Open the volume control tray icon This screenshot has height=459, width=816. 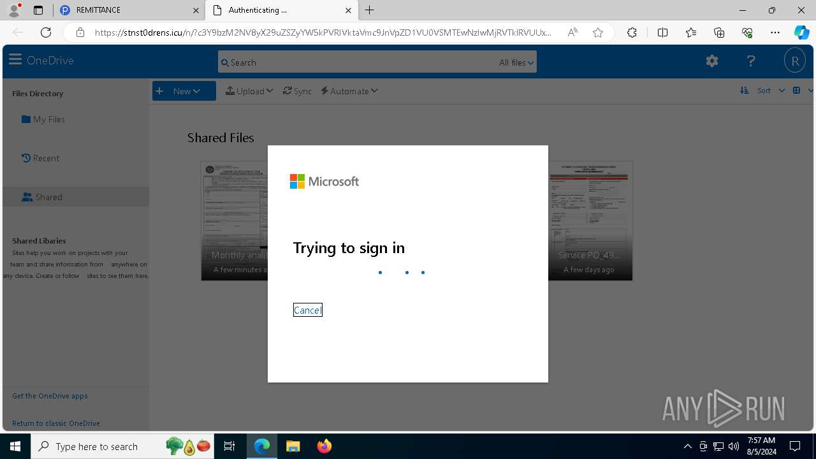733,446
